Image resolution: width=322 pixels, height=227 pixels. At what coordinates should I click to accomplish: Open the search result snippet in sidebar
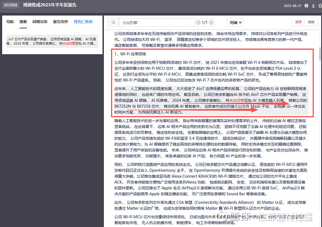[52, 41]
